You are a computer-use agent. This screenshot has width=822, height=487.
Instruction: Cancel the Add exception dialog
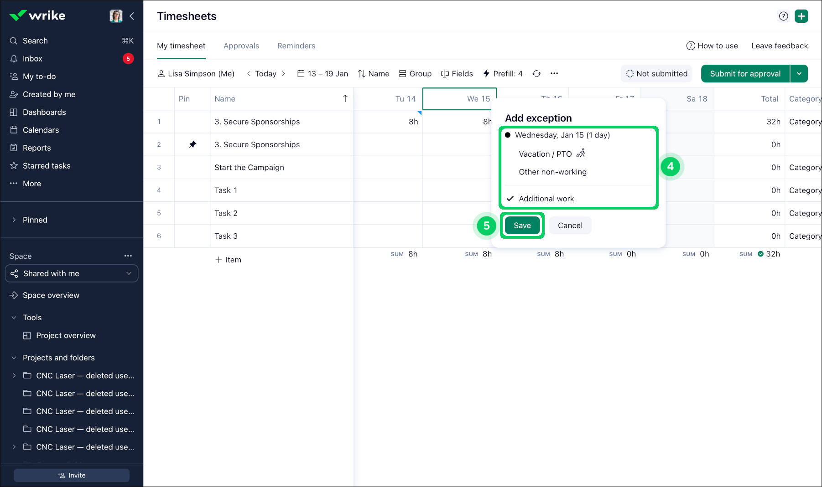point(570,226)
